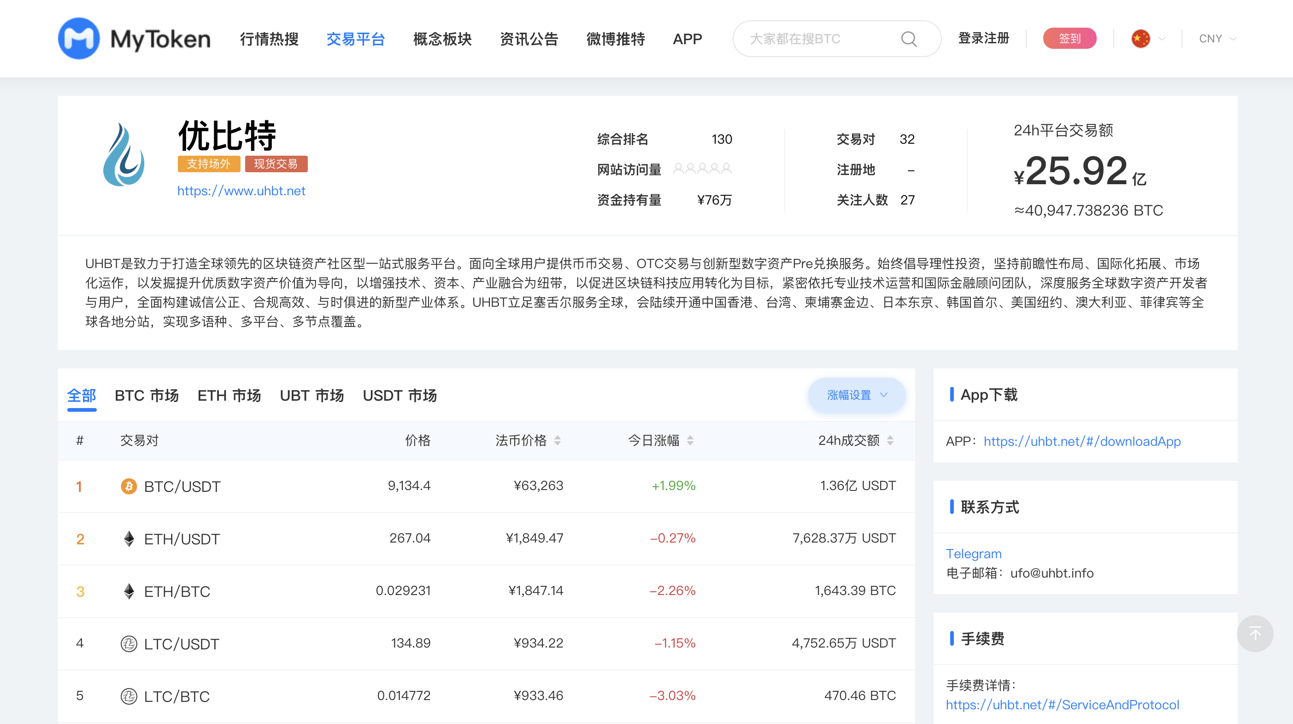Open https://www.uhbt.net website link
1293x724 pixels.
pos(241,191)
